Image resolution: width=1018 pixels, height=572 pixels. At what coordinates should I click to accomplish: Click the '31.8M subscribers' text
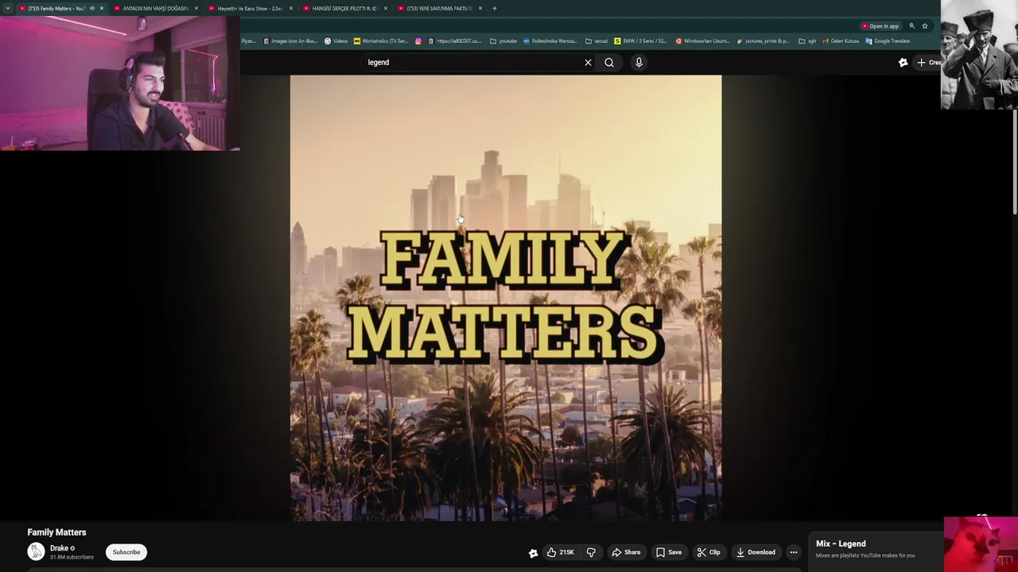[72, 558]
